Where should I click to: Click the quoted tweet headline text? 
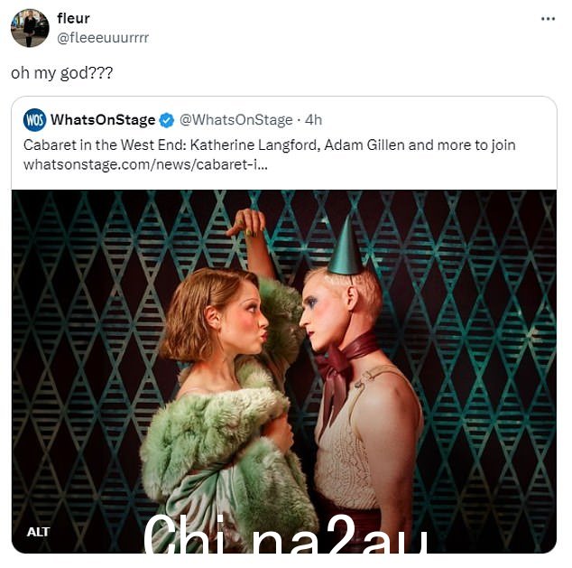pos(269,144)
